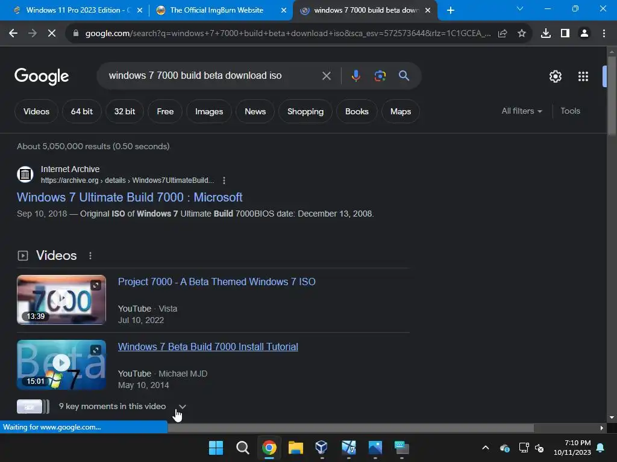Viewport: 617px width, 462px height.
Task: Click the horizontal scrollbar thumb
Action: click(x=351, y=428)
